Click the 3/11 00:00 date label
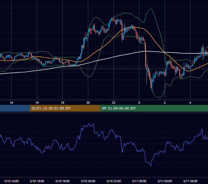Image resolution: width=208 pixels, height=184 pixels. (x=139, y=181)
